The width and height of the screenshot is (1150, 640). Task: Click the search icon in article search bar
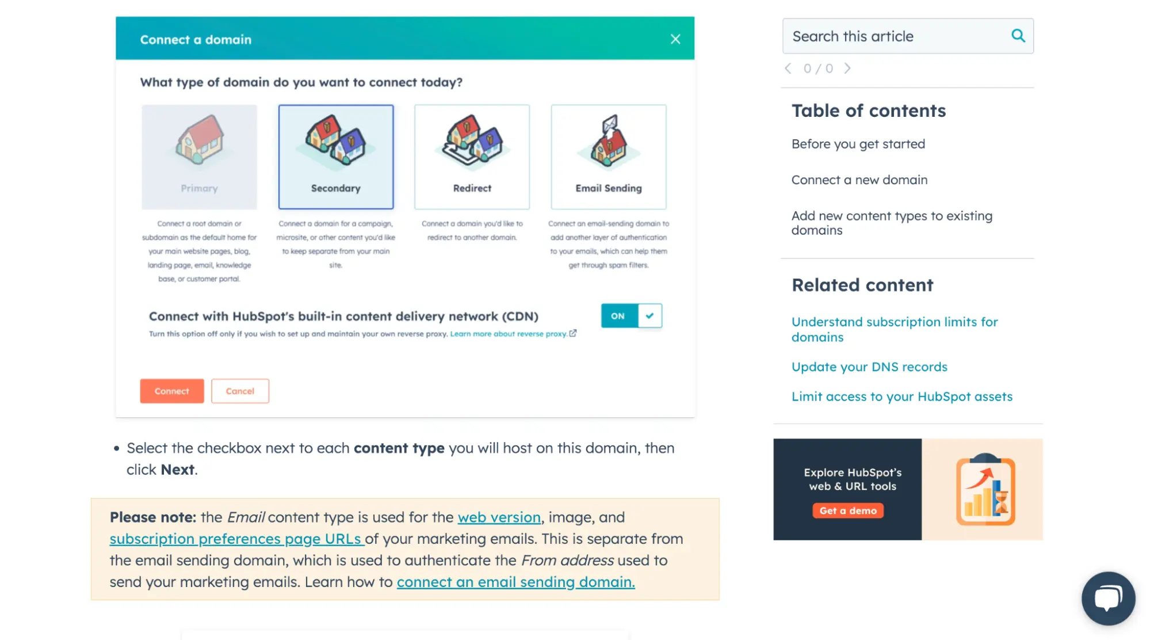(x=1018, y=36)
